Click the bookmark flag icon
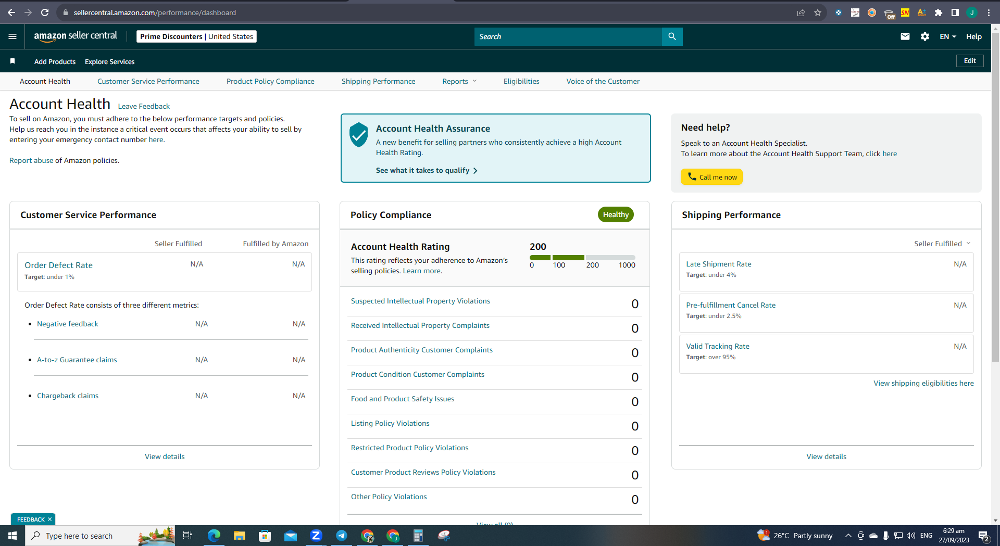Viewport: 1000px width, 546px height. [x=12, y=61]
